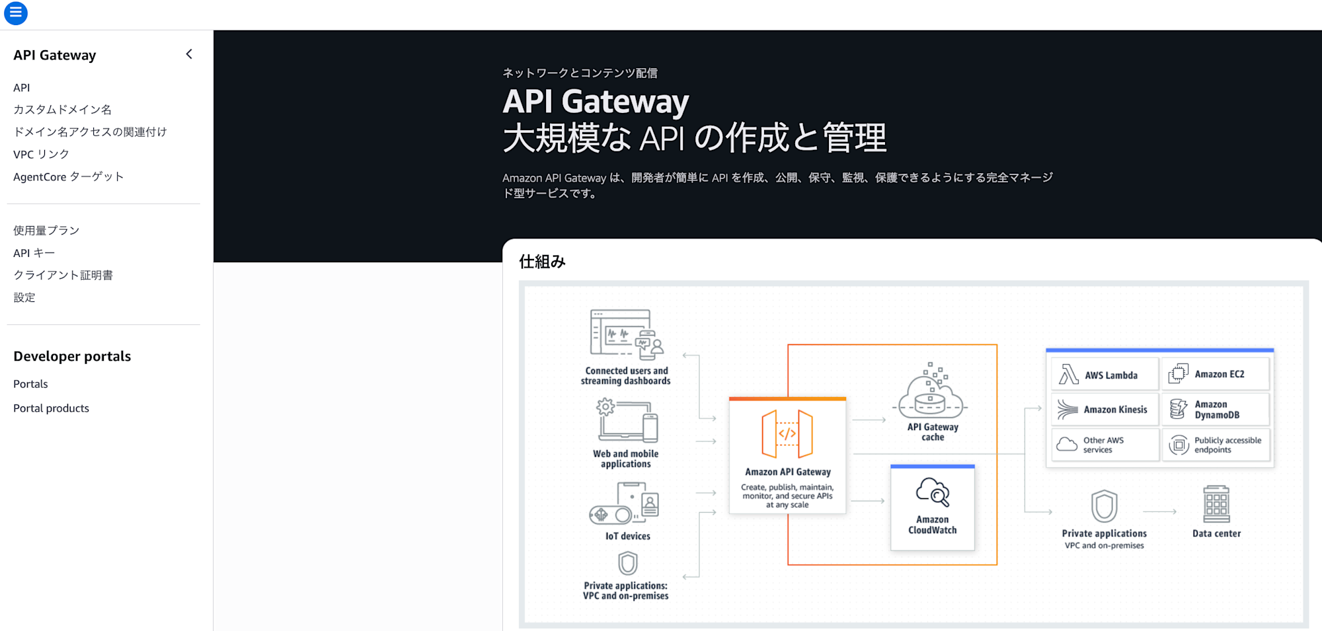Click the IoT devices icon
Screen dimensions: 1322x631
(x=625, y=503)
